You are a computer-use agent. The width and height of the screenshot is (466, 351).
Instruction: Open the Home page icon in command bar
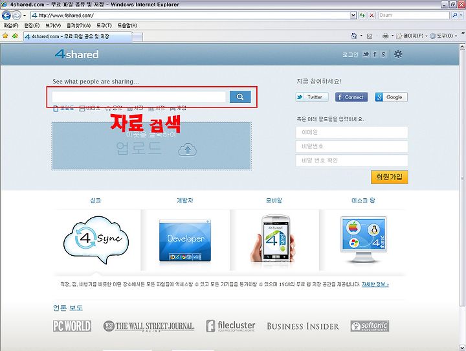(x=354, y=36)
